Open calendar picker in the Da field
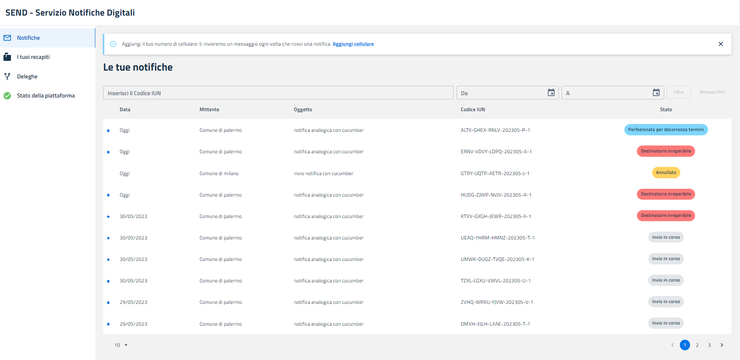 [551, 92]
